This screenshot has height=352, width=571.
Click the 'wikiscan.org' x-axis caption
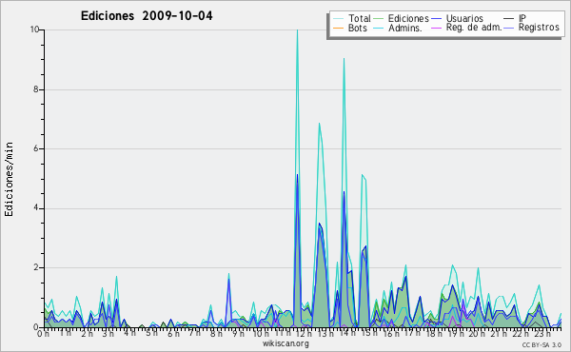click(285, 343)
